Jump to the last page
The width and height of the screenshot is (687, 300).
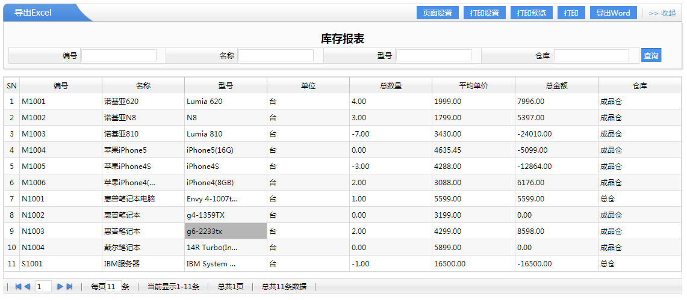coord(69,287)
